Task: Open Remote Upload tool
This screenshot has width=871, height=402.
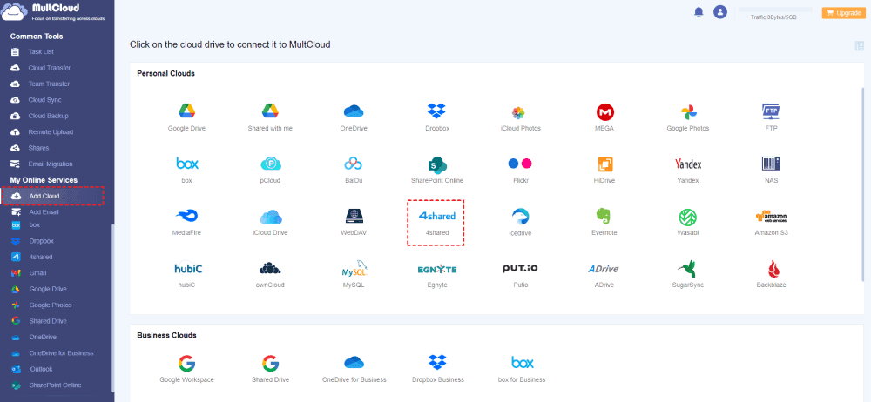Action: [51, 132]
